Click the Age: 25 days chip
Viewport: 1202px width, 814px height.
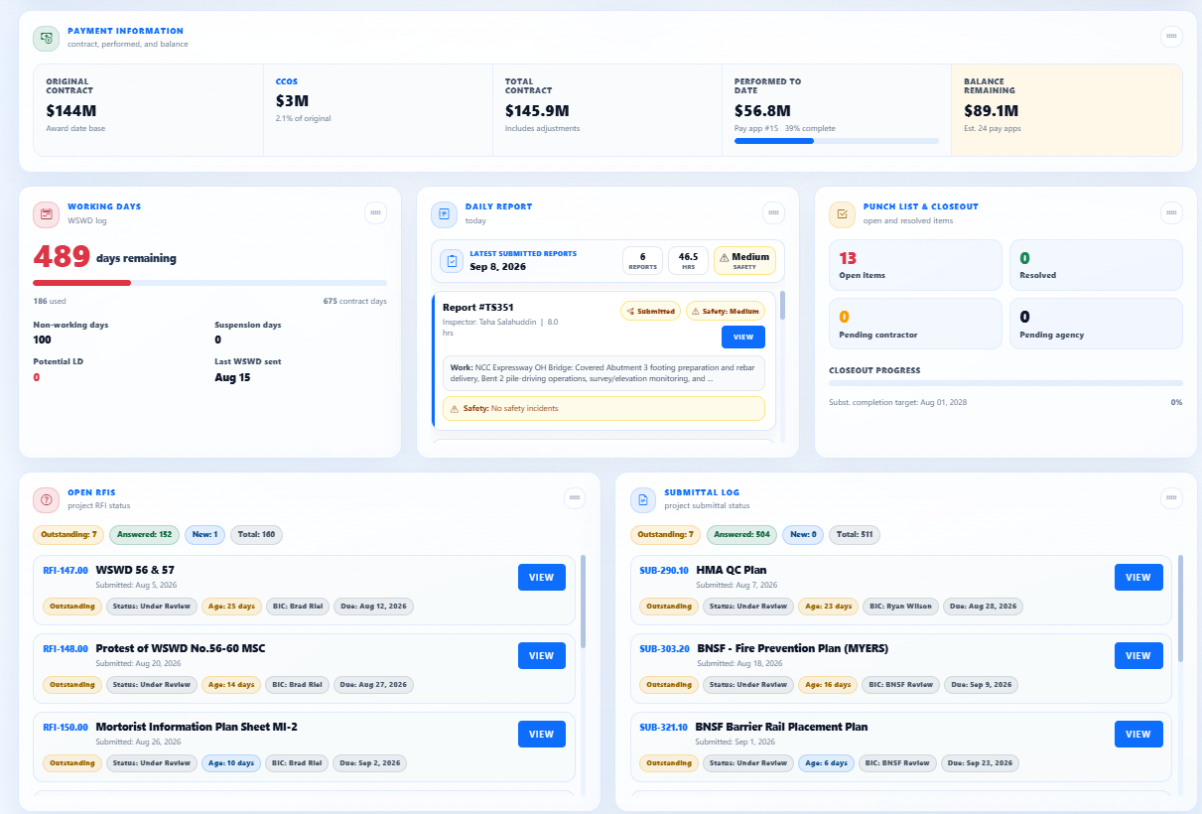pyautogui.click(x=231, y=606)
